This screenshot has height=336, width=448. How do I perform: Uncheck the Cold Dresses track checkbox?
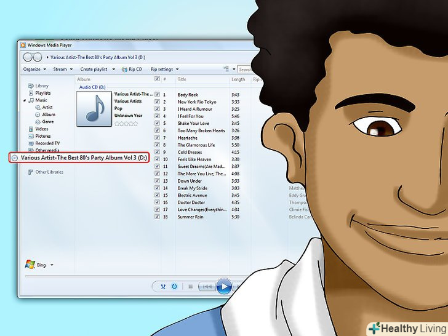click(x=157, y=152)
